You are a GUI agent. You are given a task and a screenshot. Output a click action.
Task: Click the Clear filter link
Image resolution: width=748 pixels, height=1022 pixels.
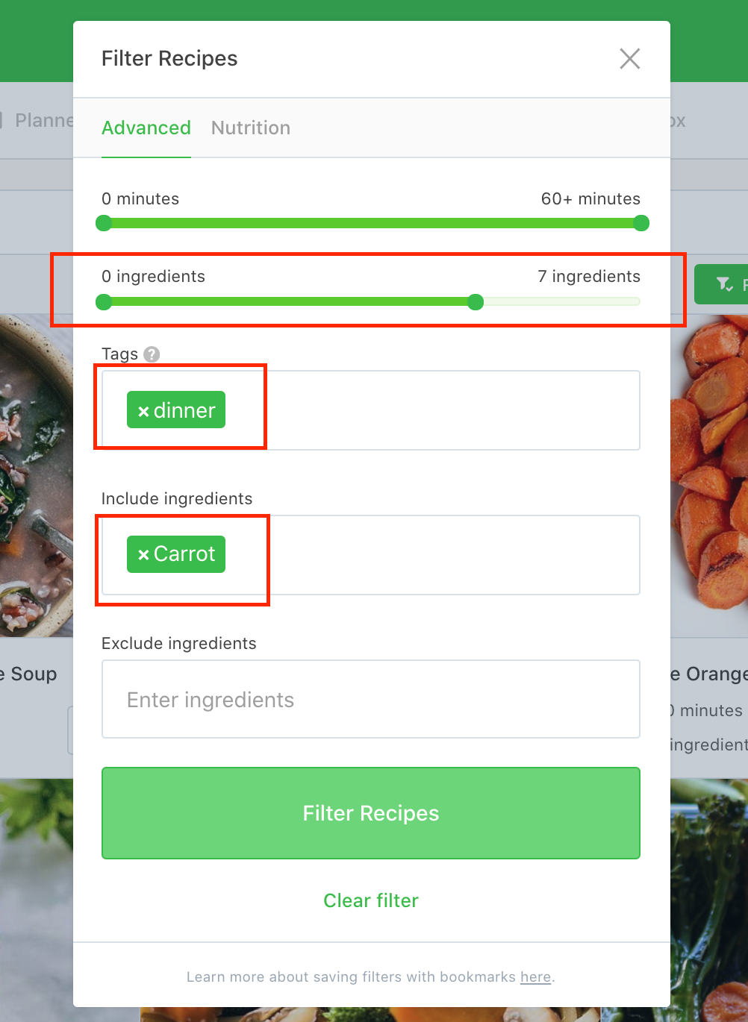coord(371,900)
